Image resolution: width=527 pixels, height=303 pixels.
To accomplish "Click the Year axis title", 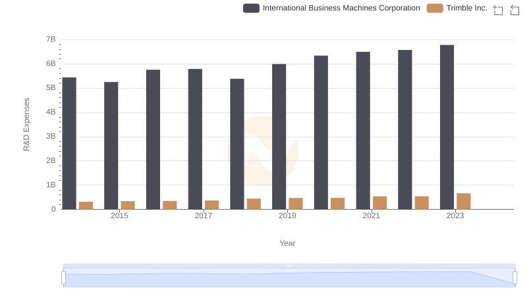I will point(287,243).
